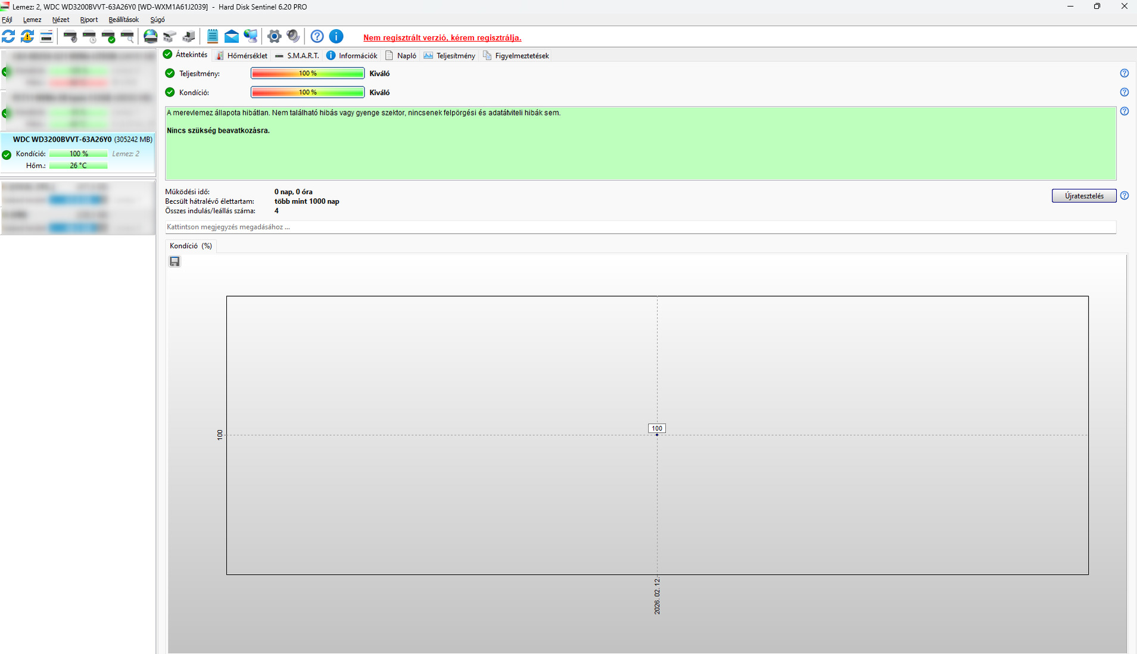Click the monitor with globe icon
1137x654 pixels.
[251, 36]
